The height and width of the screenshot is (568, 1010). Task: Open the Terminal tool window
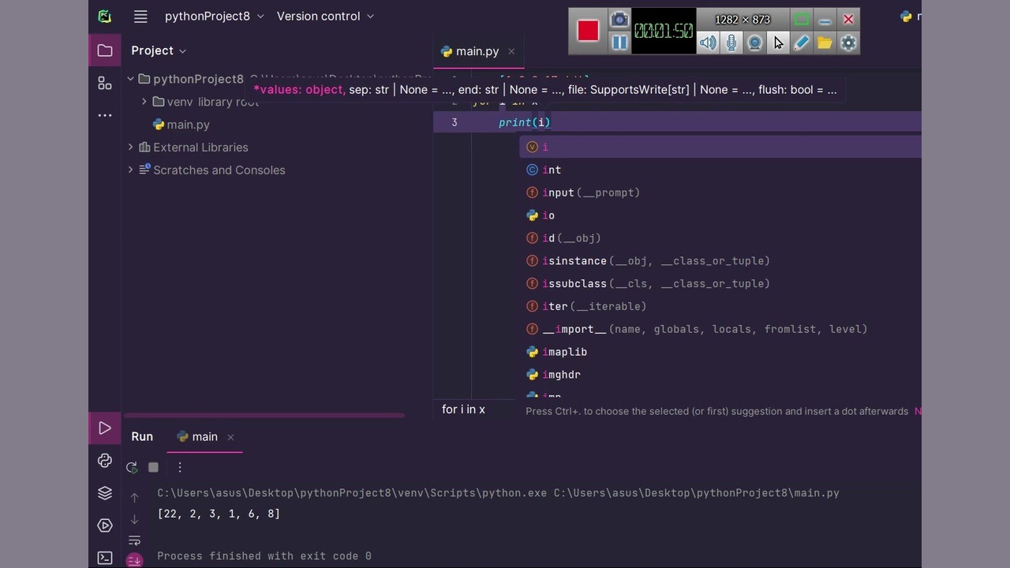click(105, 558)
